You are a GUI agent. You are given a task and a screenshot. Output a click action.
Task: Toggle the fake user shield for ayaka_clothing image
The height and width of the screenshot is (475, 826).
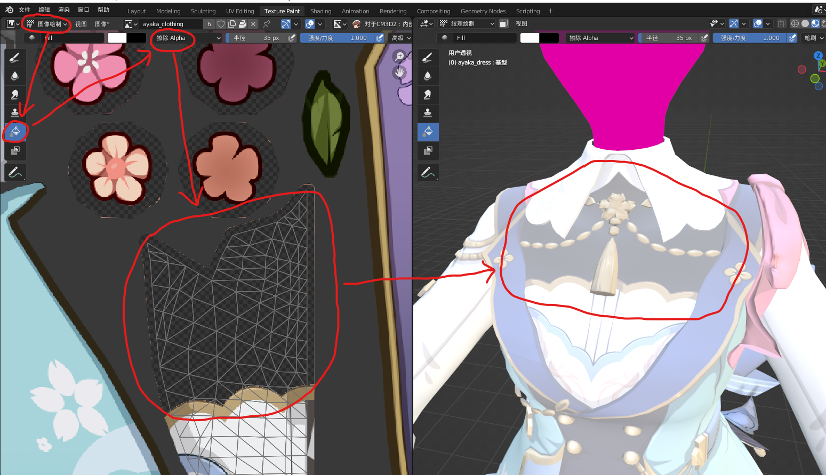(221, 23)
